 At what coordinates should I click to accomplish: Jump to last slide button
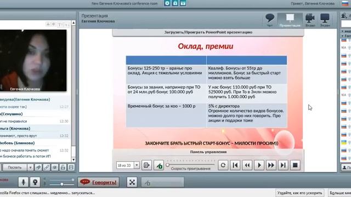283,165
